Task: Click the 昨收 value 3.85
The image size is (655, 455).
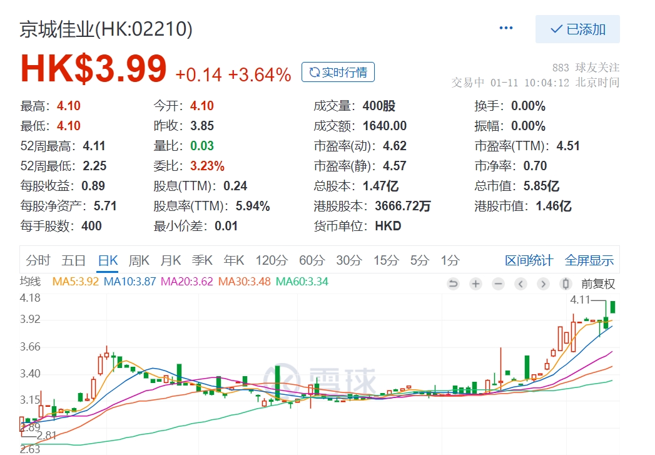Action: pos(202,126)
